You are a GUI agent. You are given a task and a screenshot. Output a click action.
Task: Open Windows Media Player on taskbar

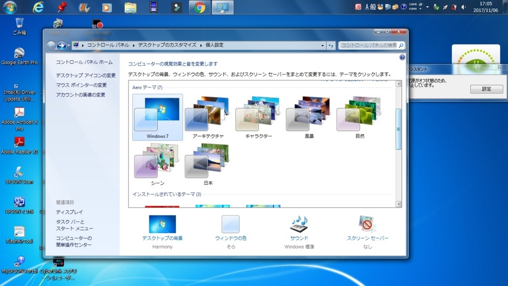pos(107,7)
